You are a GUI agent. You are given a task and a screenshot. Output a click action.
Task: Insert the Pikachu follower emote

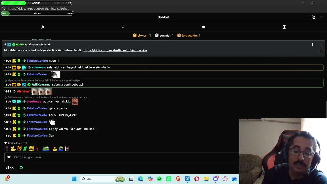coord(13,149)
